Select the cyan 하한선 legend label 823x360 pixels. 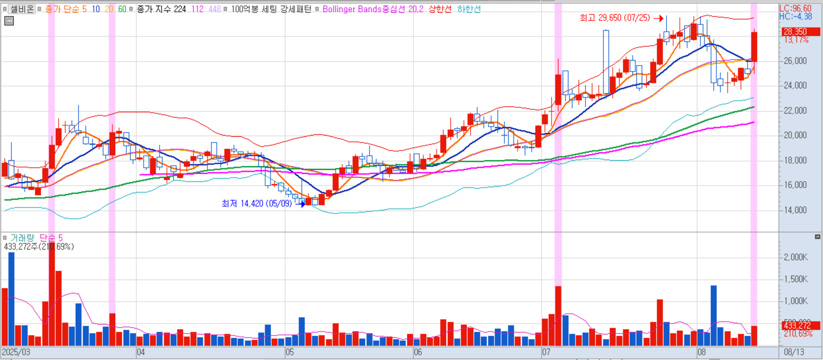469,9
